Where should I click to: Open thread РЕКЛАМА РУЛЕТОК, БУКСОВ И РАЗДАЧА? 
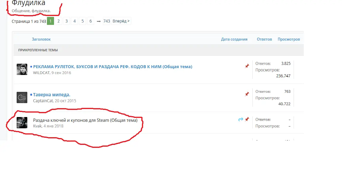(113, 67)
